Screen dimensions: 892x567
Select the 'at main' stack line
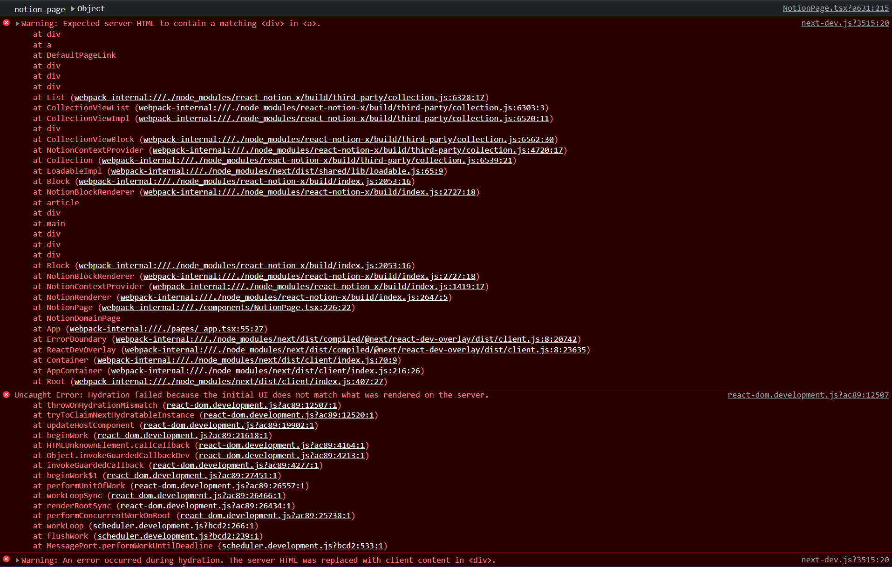[49, 223]
